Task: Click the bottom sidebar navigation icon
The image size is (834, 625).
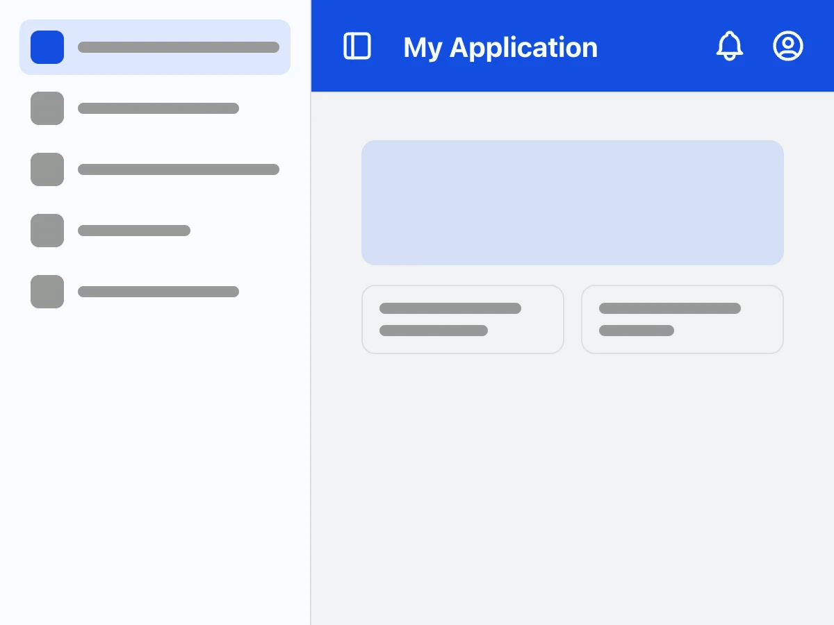Action: point(47,291)
